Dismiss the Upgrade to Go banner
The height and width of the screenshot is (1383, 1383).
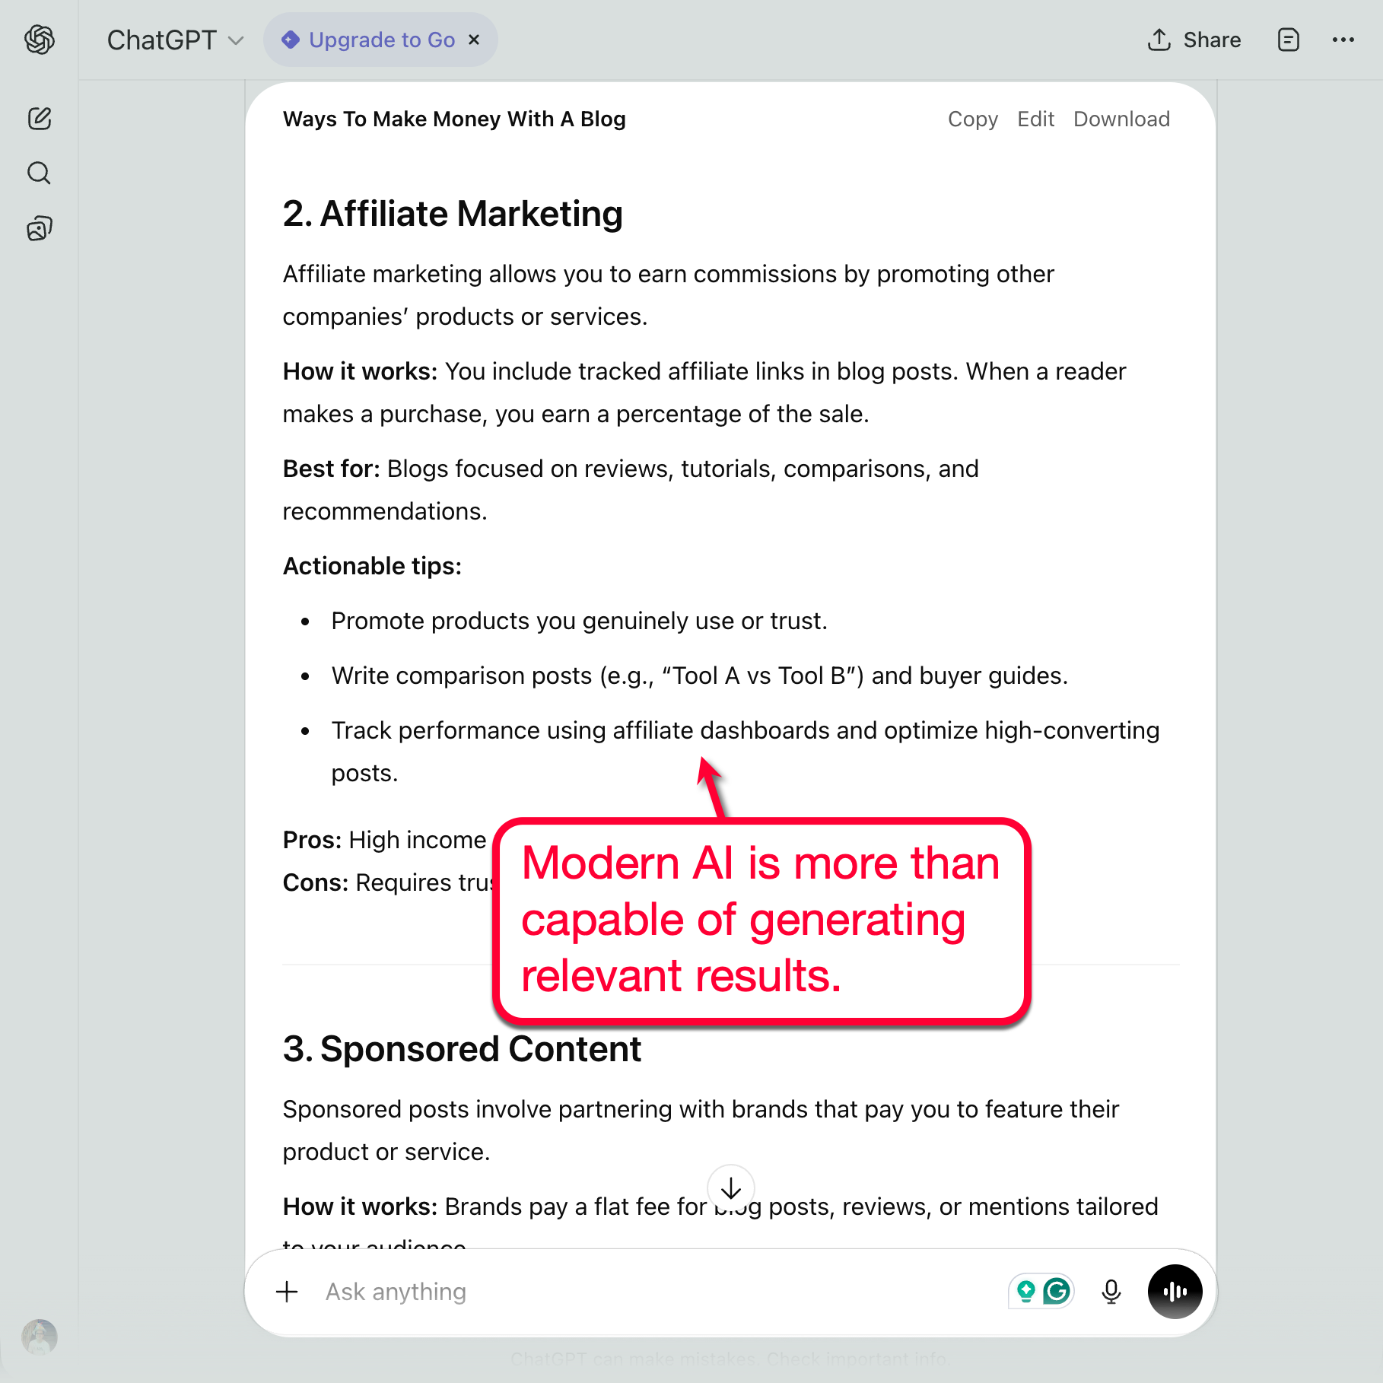(x=474, y=40)
